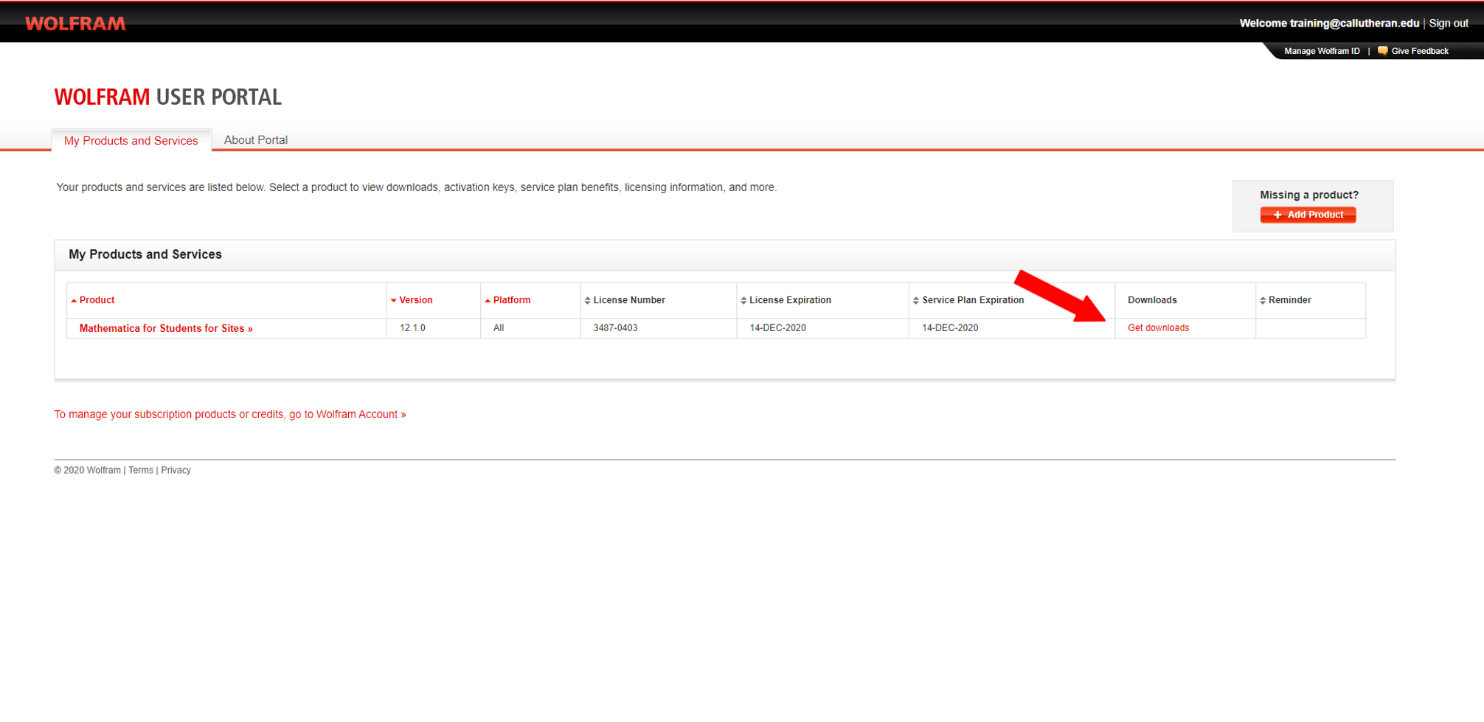The height and width of the screenshot is (722, 1484).
Task: Sign out of the portal
Action: [x=1449, y=24]
